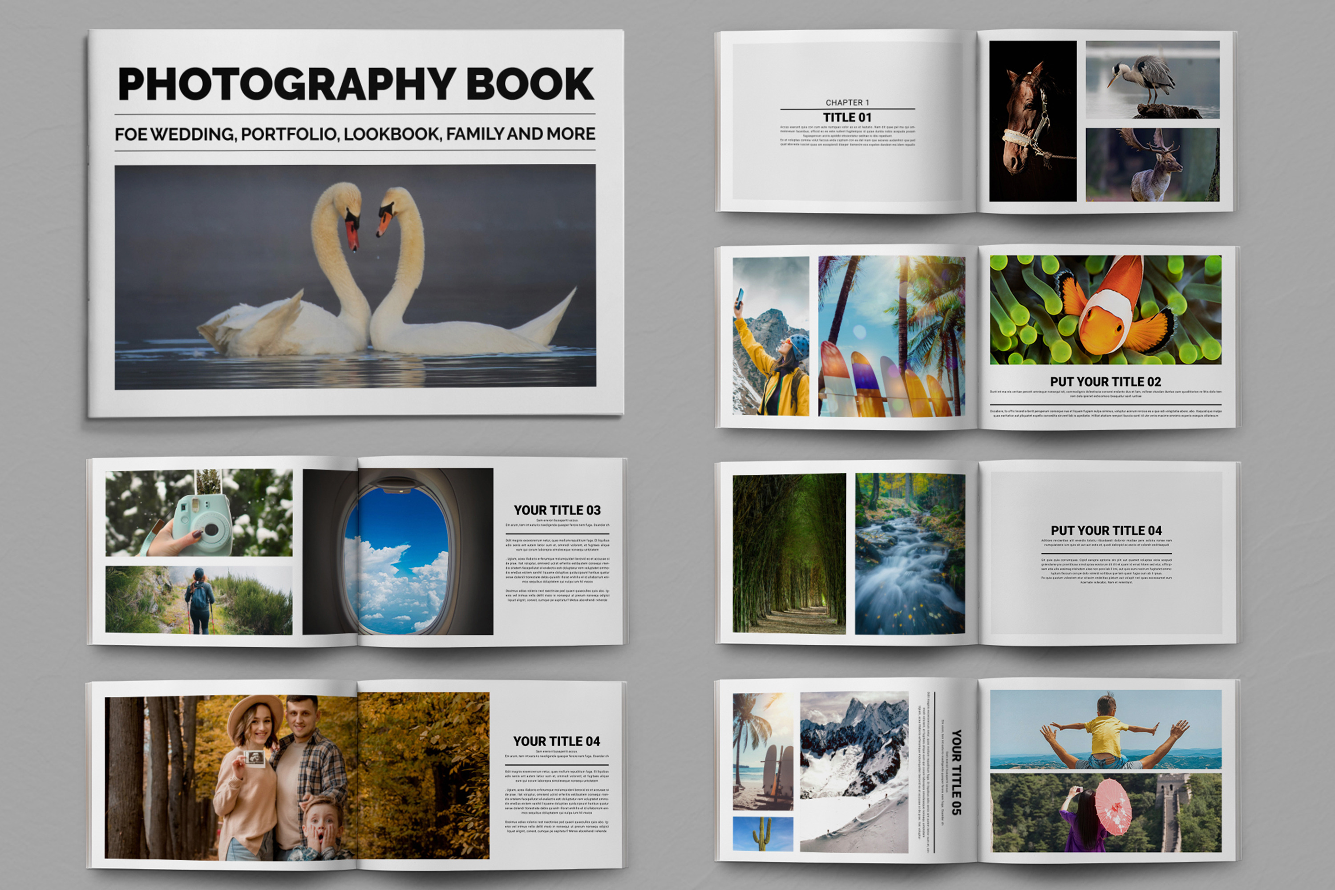Select the brown horse portrait photo

coord(1032,121)
